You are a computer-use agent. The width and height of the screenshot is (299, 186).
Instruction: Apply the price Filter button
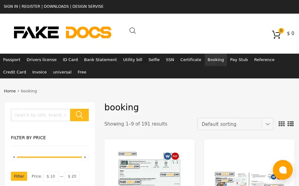pyautogui.click(x=19, y=176)
